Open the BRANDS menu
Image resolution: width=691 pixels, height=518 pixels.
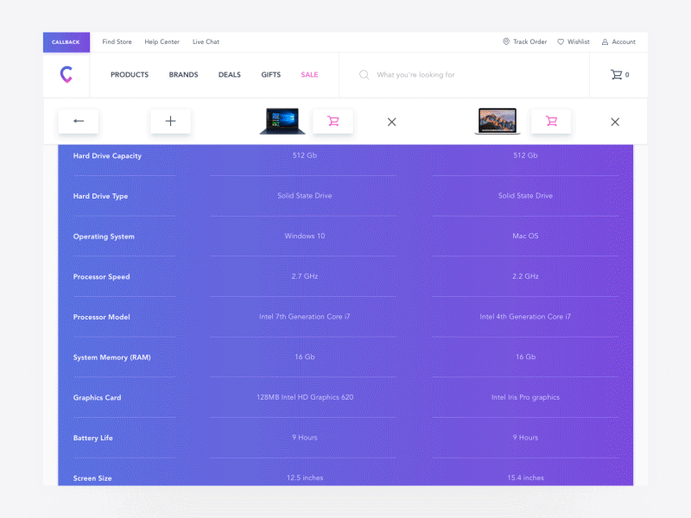coord(183,75)
